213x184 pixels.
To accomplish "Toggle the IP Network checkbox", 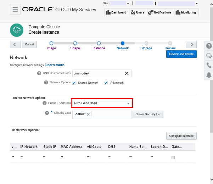I will [106, 83].
